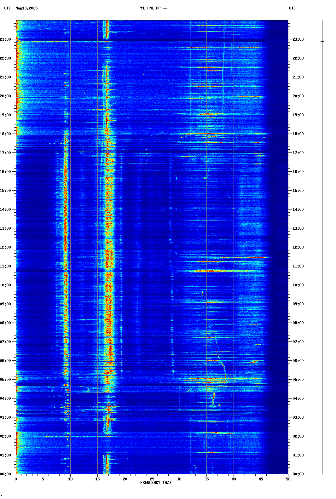Click the 45 Hz tick label
Screen dimensions: 336x499
point(261,479)
